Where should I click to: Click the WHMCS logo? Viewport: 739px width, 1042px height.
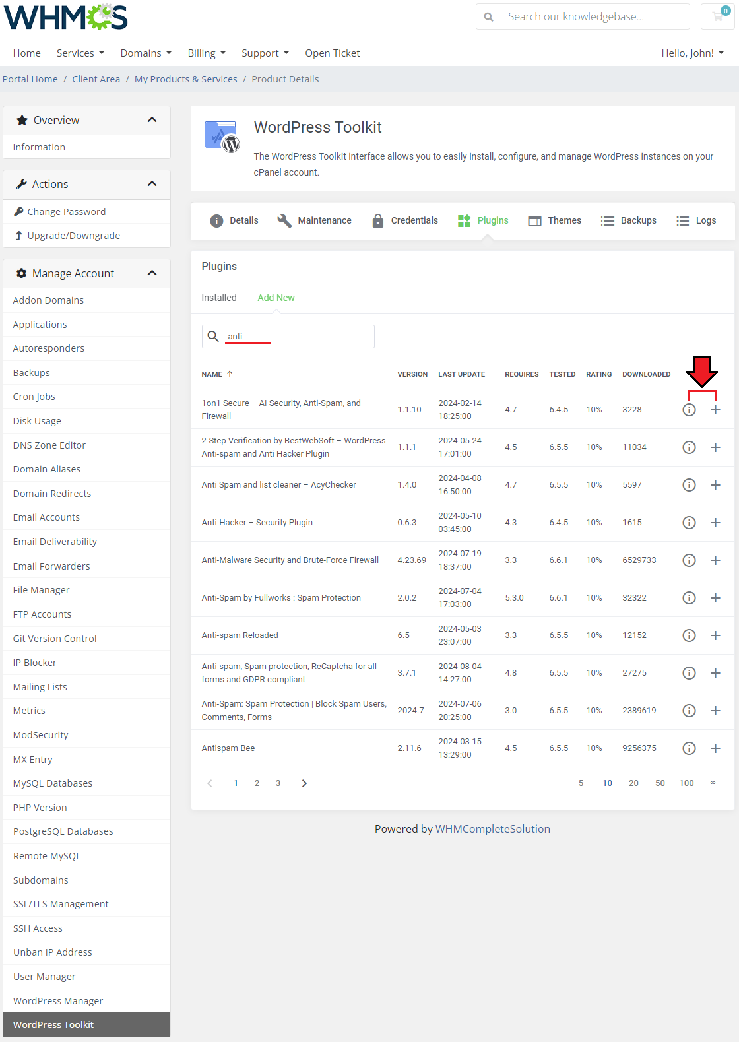click(65, 17)
